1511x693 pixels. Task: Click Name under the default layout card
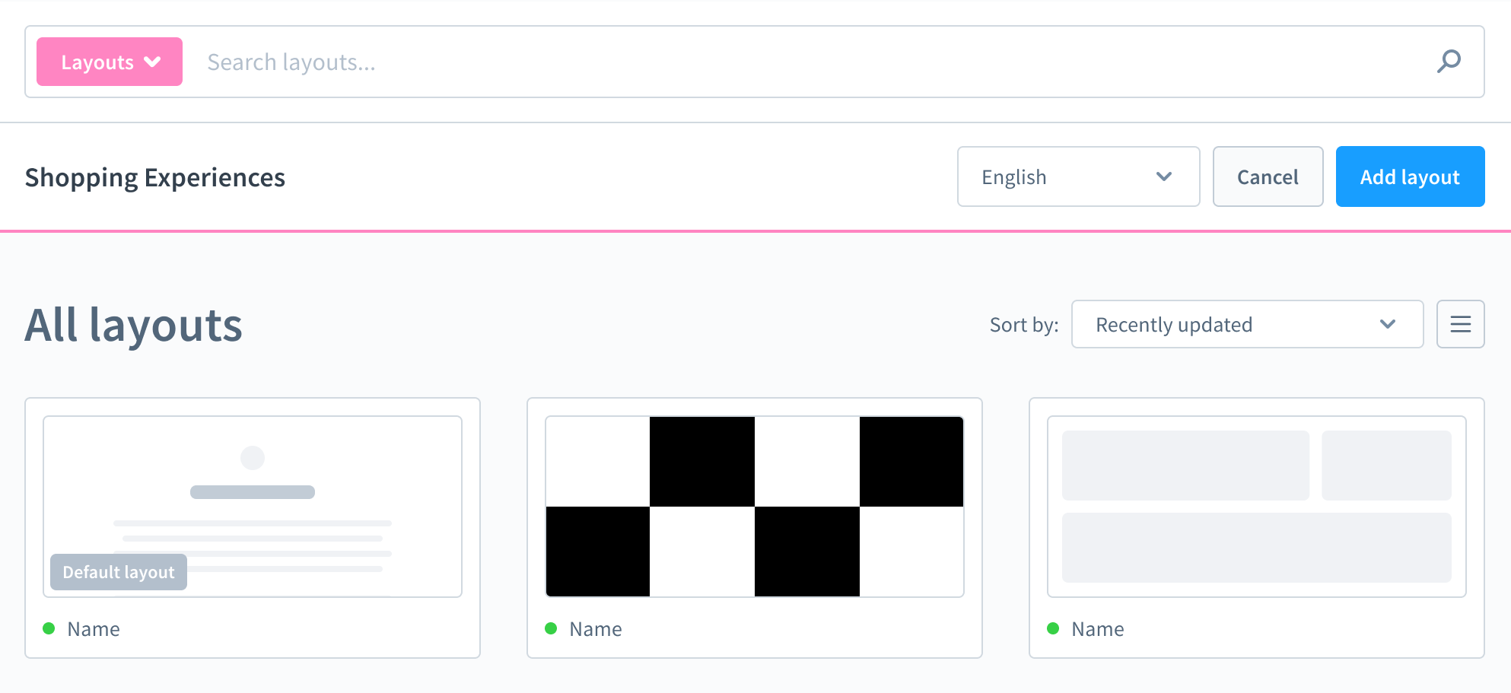(x=94, y=629)
